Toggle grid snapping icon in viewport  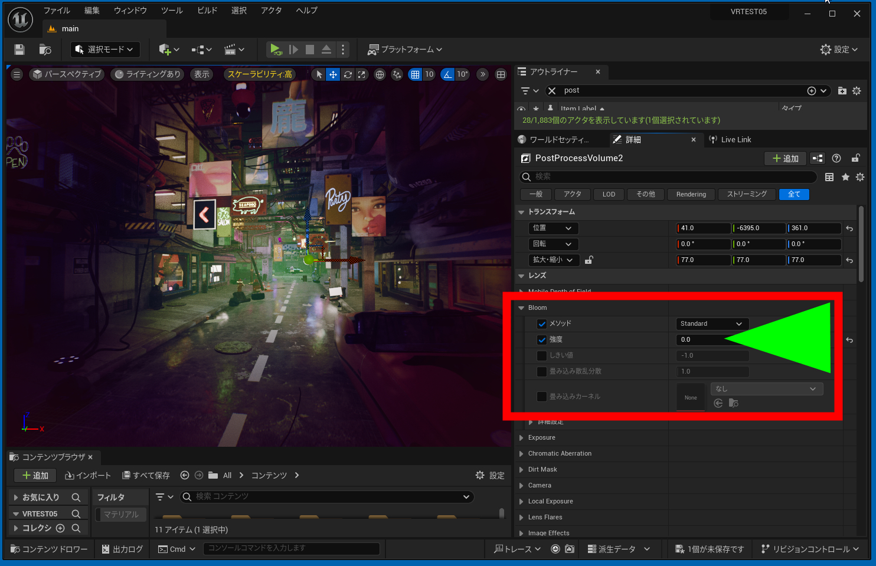click(416, 74)
